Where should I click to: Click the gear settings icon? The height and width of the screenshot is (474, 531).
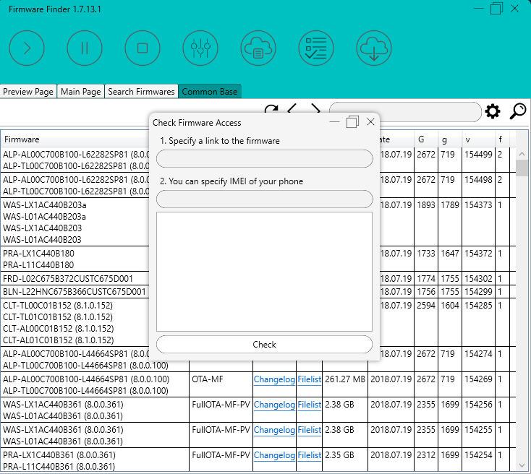[493, 111]
